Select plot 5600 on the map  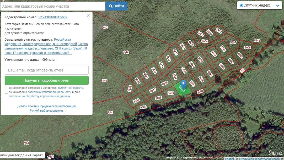pyautogui.click(x=201, y=79)
